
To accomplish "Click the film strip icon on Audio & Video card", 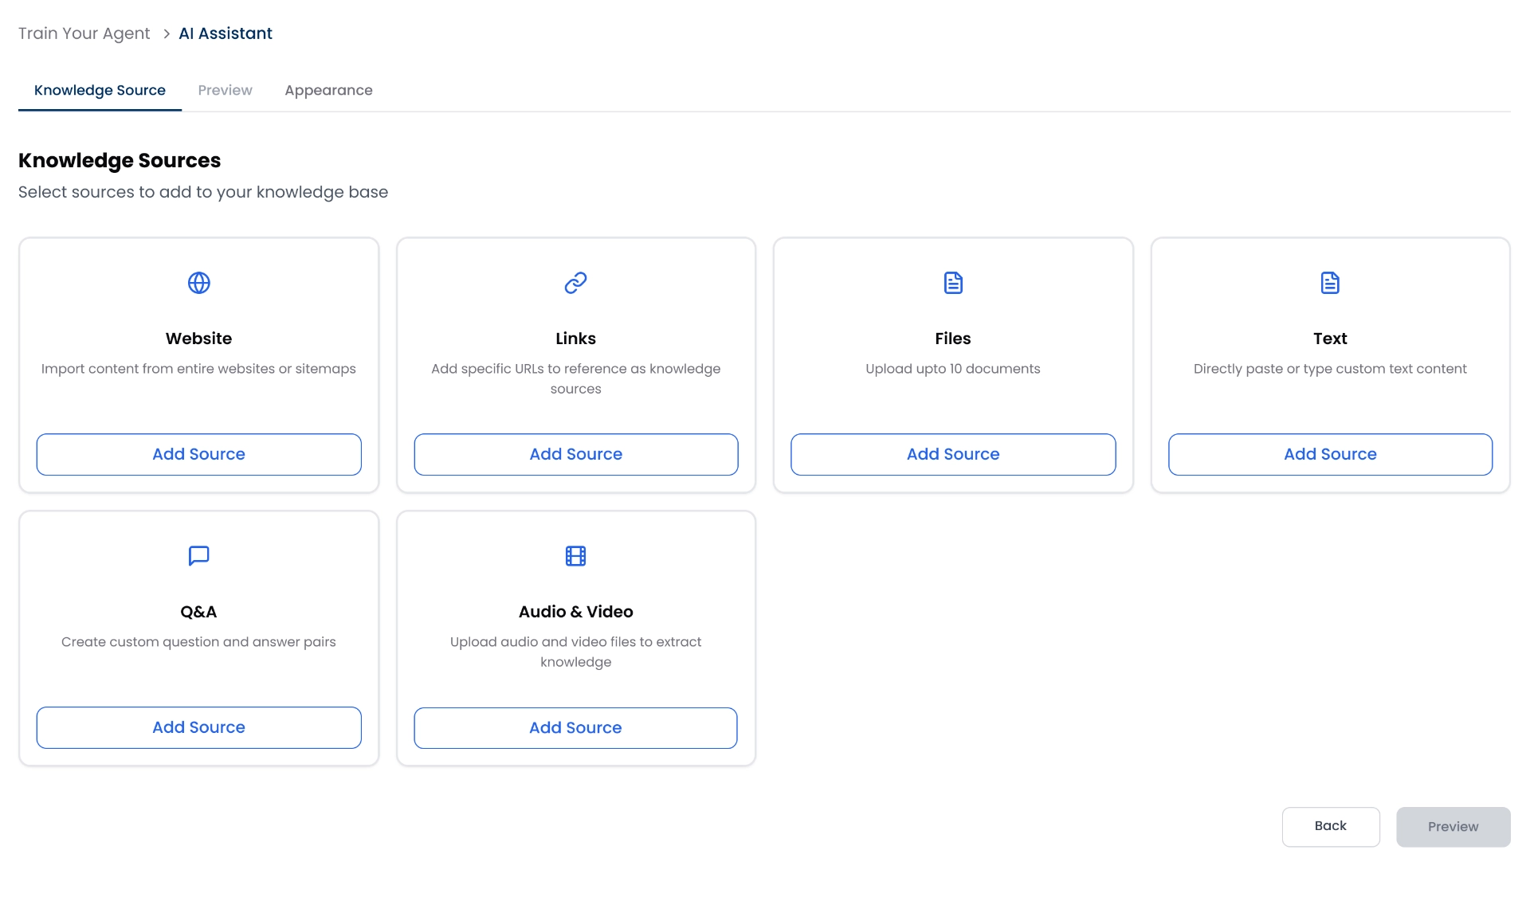I will click(x=575, y=555).
